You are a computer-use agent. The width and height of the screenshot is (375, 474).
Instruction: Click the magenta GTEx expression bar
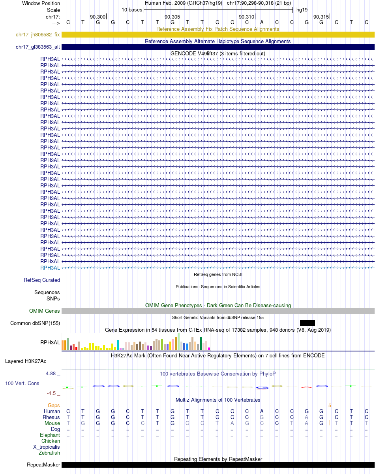point(209,349)
